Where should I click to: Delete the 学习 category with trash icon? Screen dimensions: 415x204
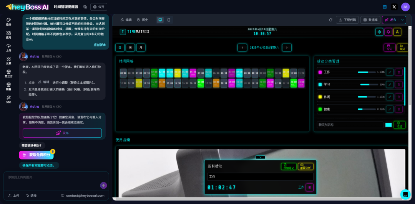tap(398, 85)
